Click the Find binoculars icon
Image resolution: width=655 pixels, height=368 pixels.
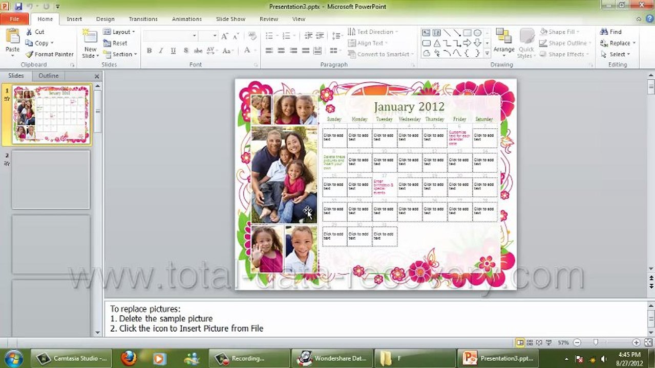coord(604,32)
